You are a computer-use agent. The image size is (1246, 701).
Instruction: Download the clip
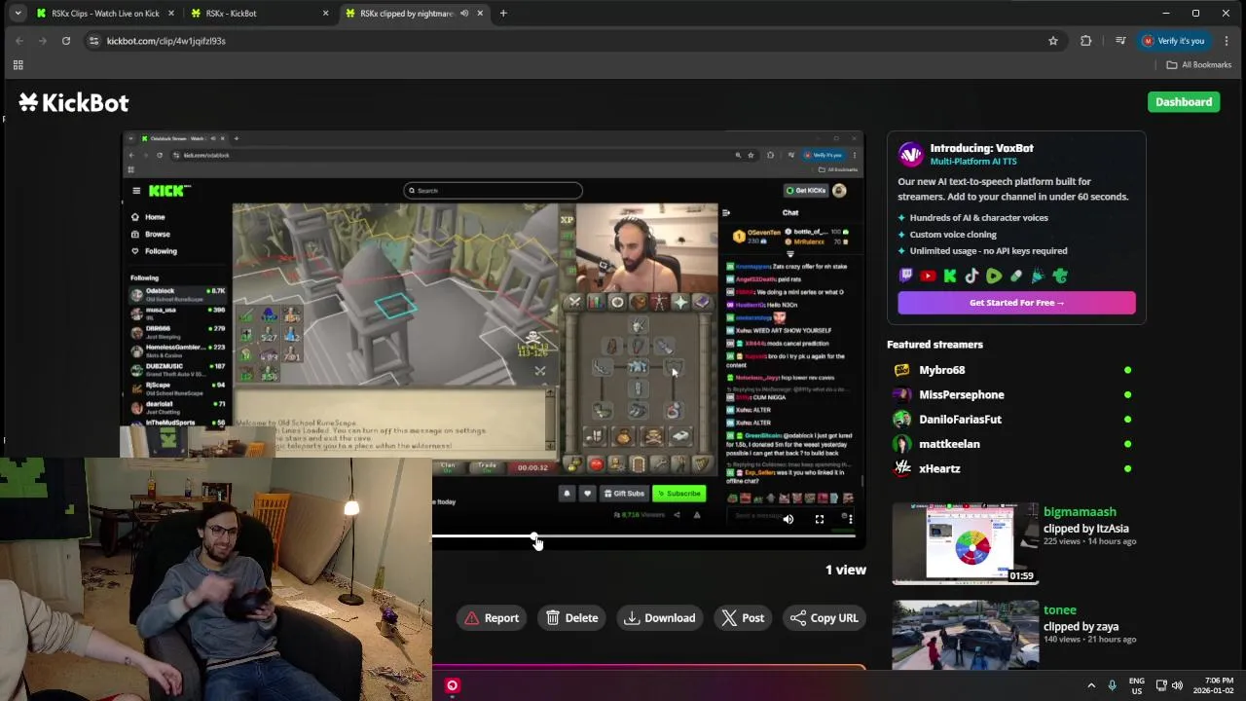pos(660,617)
